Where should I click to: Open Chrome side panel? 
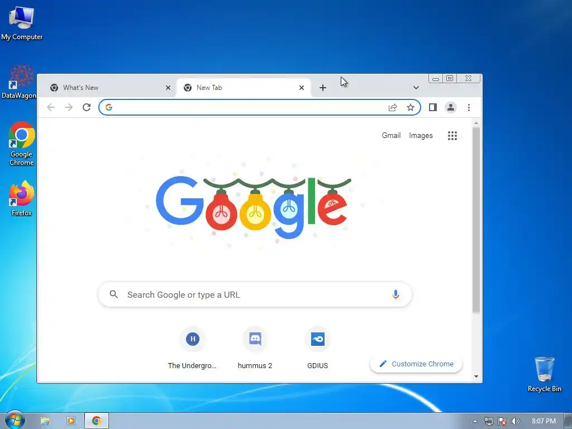click(433, 107)
